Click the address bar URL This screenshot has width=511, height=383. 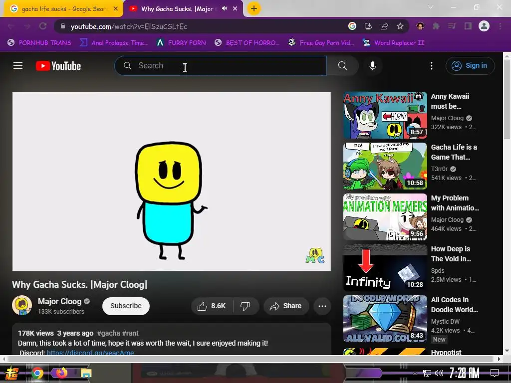point(129,26)
